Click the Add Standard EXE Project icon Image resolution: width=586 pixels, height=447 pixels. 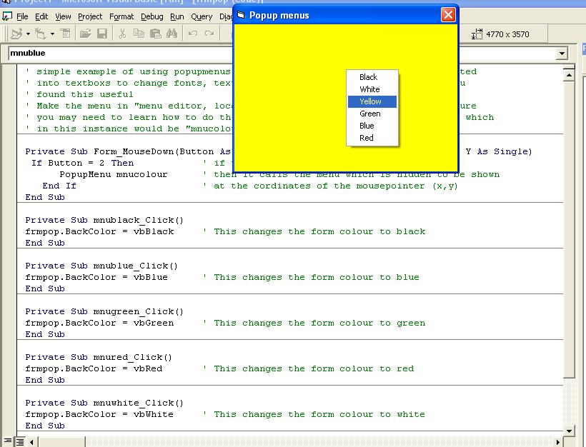16,34
